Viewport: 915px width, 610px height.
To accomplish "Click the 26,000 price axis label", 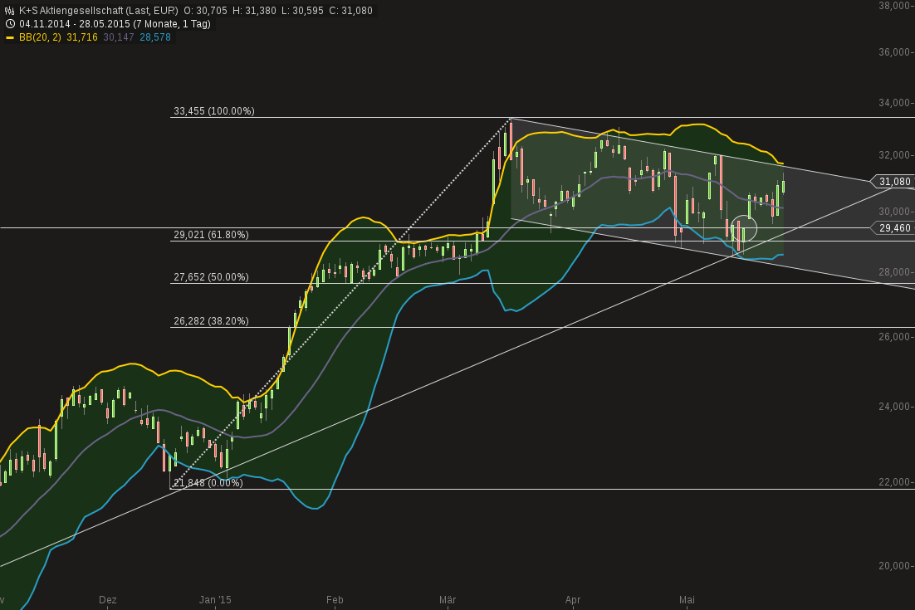I will (894, 336).
